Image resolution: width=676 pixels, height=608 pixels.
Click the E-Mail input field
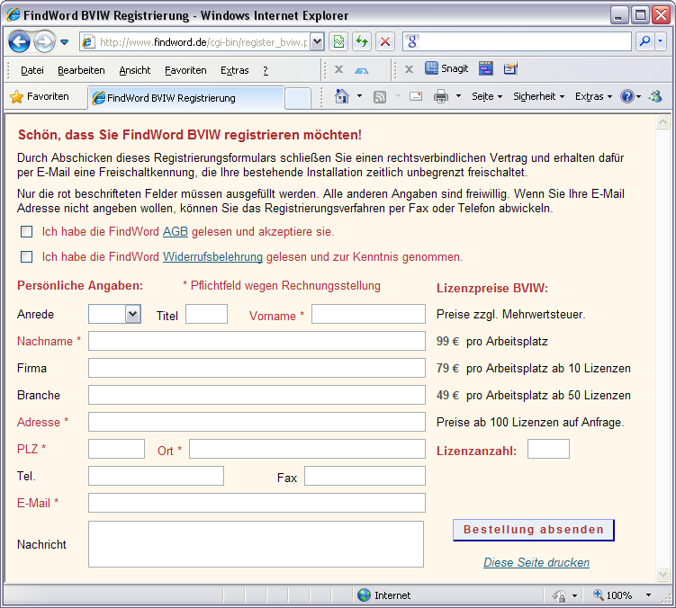(x=257, y=503)
